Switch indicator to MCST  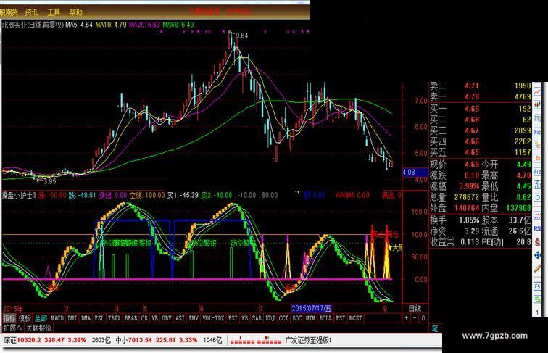click(x=355, y=318)
